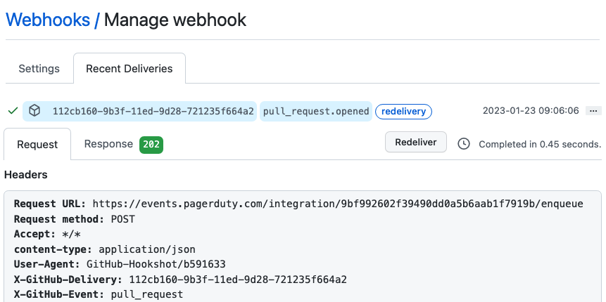Select the Recent Deliveries tab
The image size is (606, 302).
pos(129,69)
